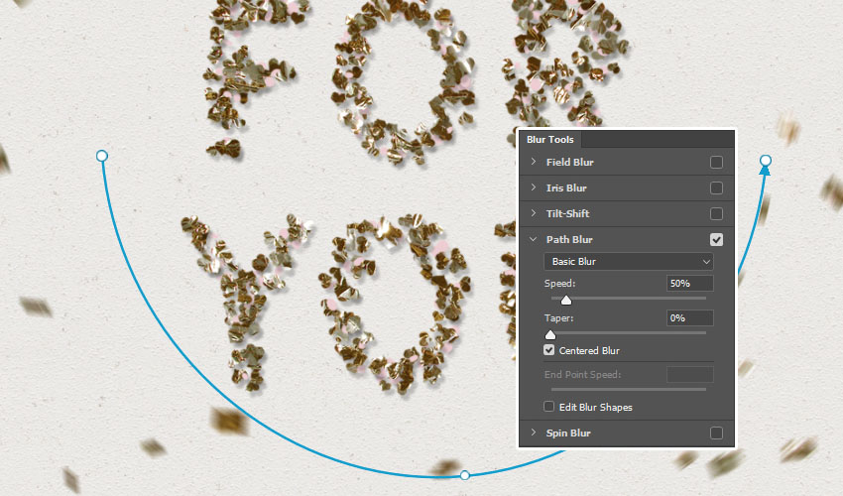Enable the Edit Blur Shapes checkbox
Image resolution: width=843 pixels, height=496 pixels.
pos(550,407)
